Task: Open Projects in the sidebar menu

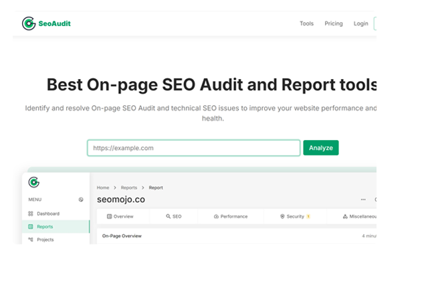Action: click(45, 240)
